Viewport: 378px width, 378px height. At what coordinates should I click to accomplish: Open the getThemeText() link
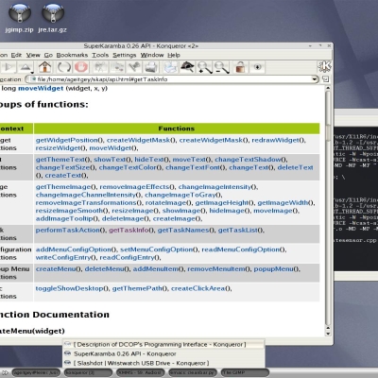coord(63,160)
